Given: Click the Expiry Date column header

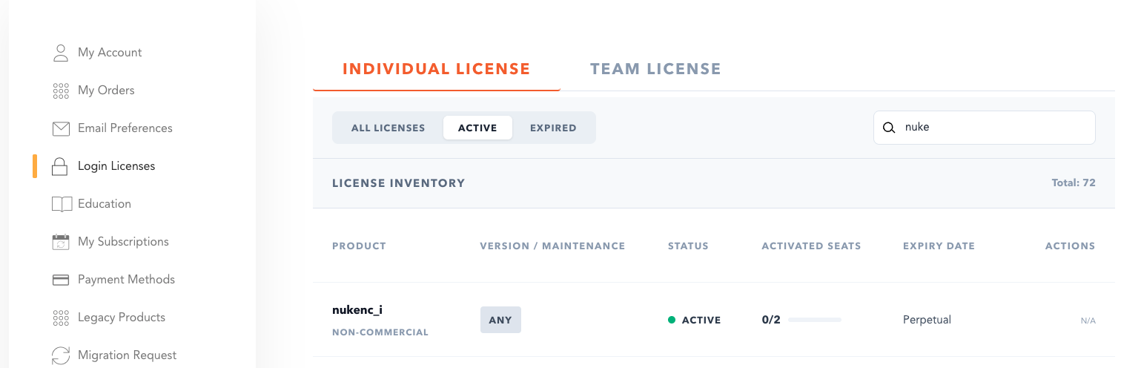Looking at the screenshot, I should coord(939,246).
